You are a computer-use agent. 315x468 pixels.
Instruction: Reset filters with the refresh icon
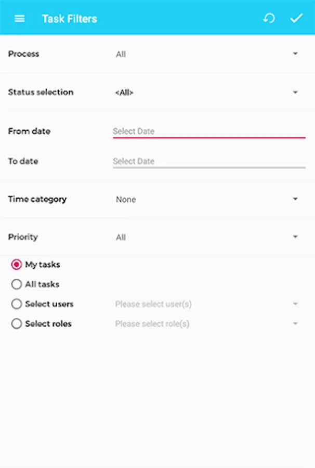(269, 18)
